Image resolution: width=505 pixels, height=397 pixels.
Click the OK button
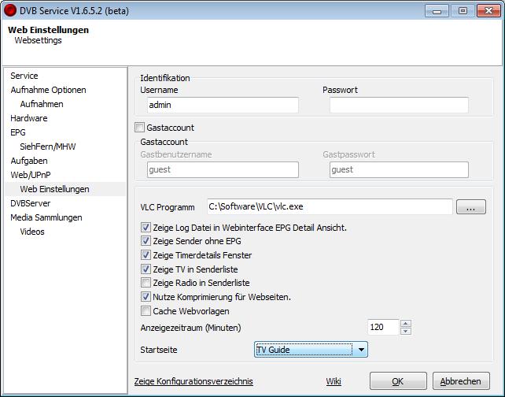click(398, 381)
